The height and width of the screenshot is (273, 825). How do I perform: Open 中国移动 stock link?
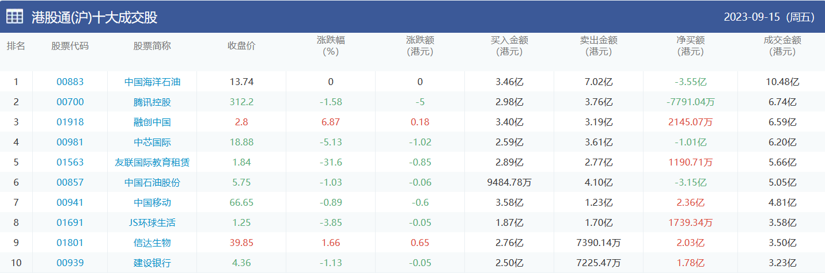pyautogui.click(x=152, y=202)
